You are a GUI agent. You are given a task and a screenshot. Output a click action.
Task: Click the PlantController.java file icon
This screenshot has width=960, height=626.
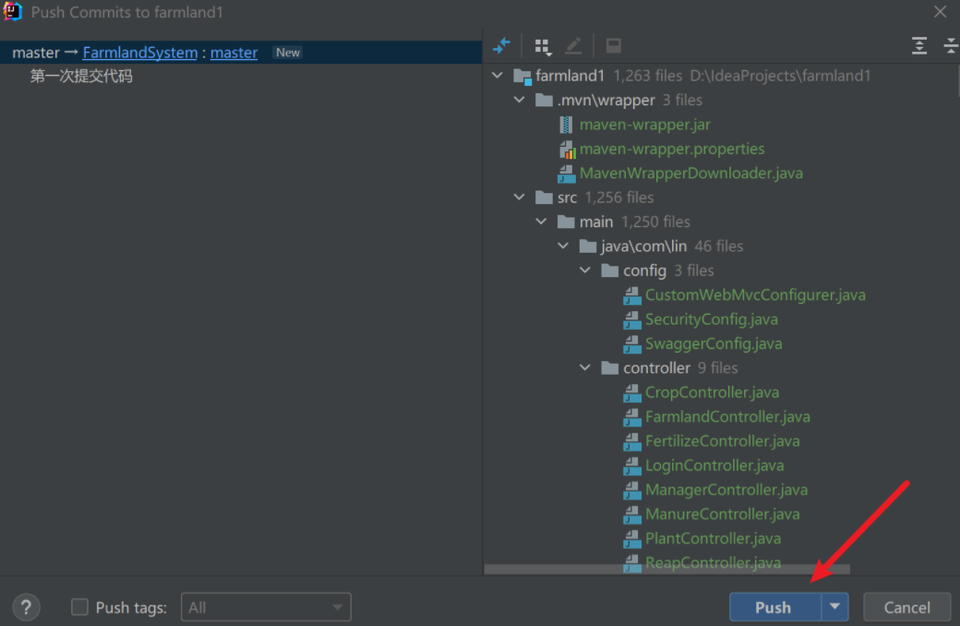pos(631,539)
